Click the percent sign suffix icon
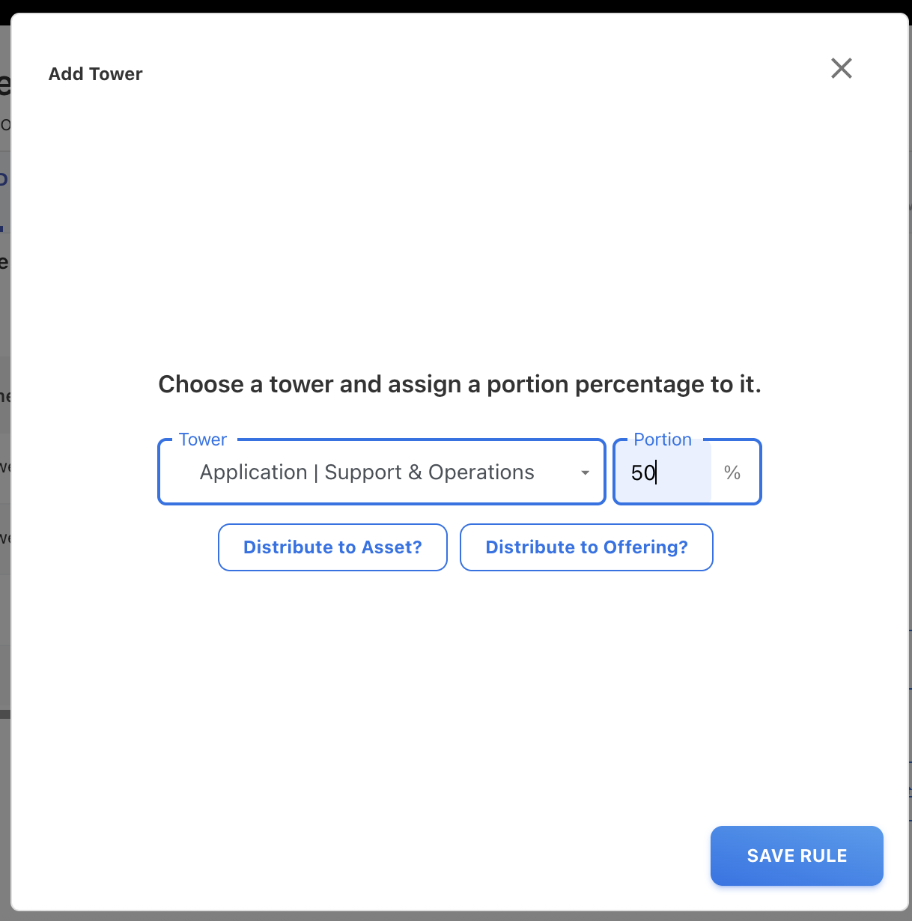 [732, 472]
